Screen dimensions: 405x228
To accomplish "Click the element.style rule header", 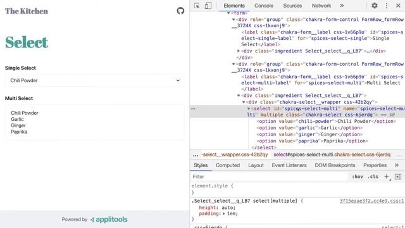I will pyautogui.click(x=213, y=186).
